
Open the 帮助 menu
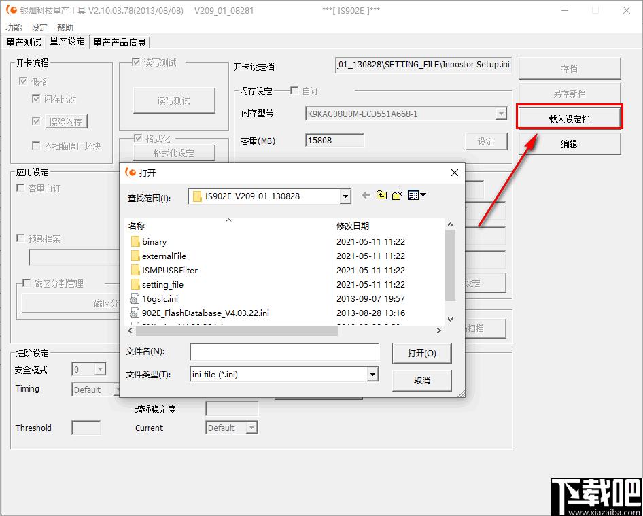[65, 27]
